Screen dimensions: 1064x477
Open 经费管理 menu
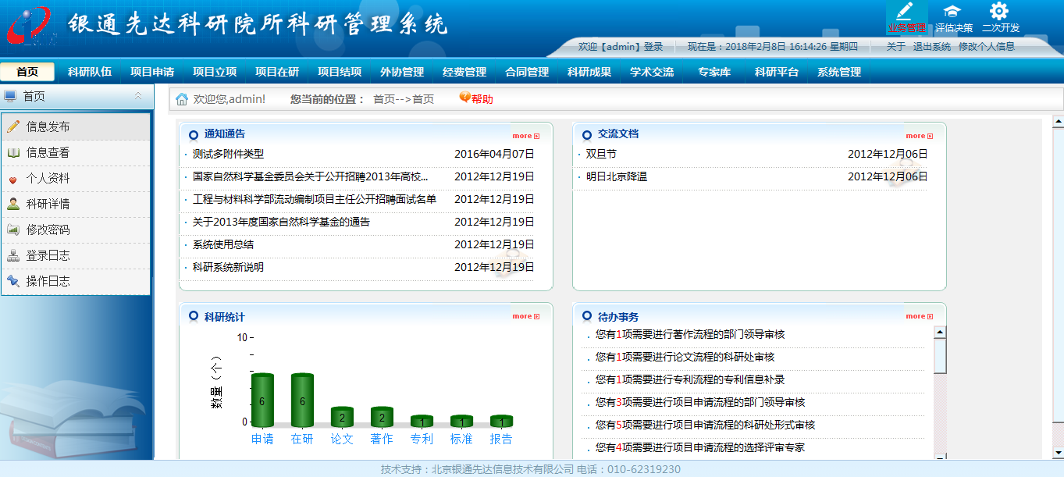(x=464, y=72)
